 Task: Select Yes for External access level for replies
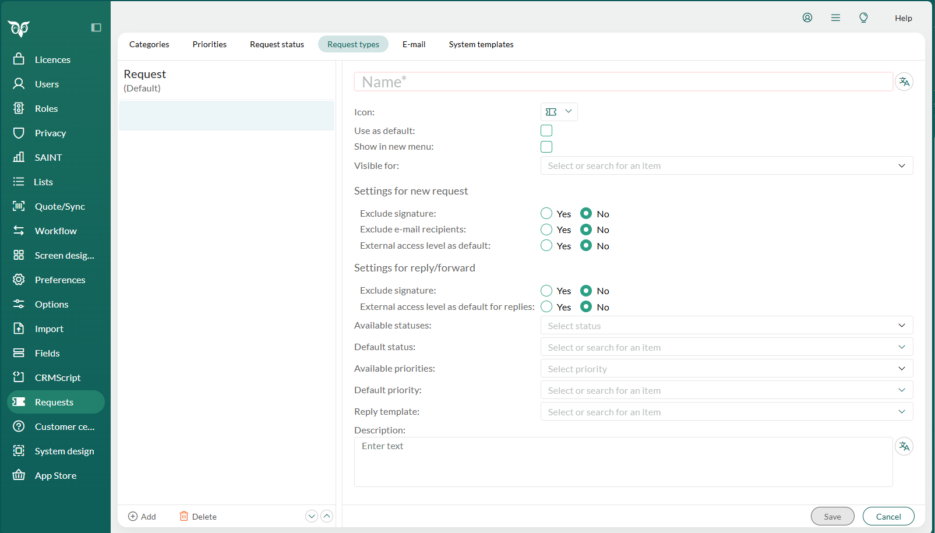tap(546, 307)
